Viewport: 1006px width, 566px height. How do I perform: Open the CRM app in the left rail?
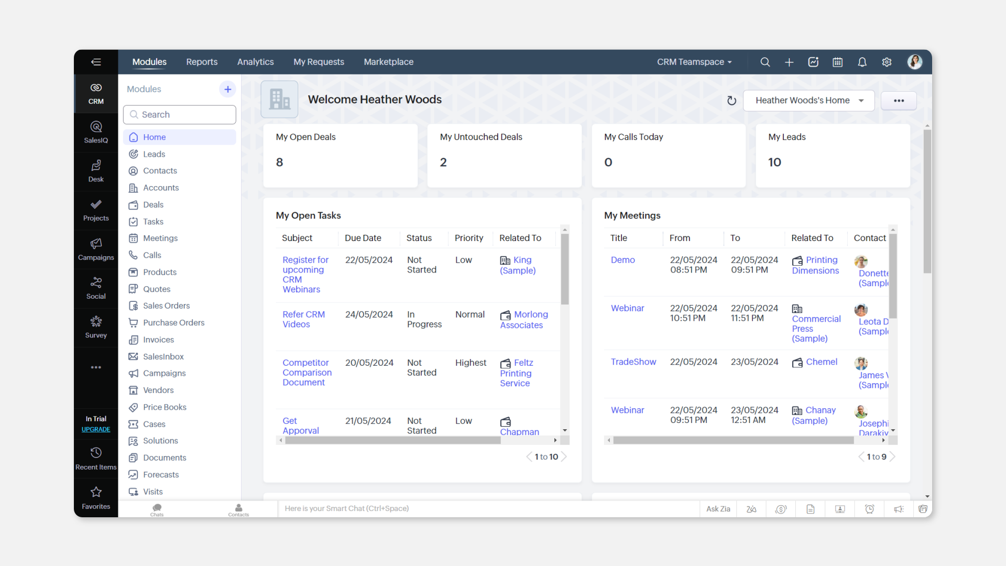[96, 93]
